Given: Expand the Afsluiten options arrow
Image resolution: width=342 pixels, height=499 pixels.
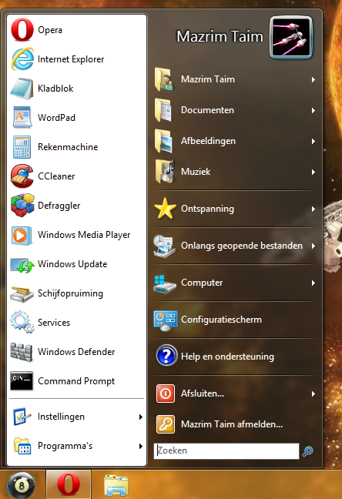Looking at the screenshot, I should pyautogui.click(x=313, y=394).
